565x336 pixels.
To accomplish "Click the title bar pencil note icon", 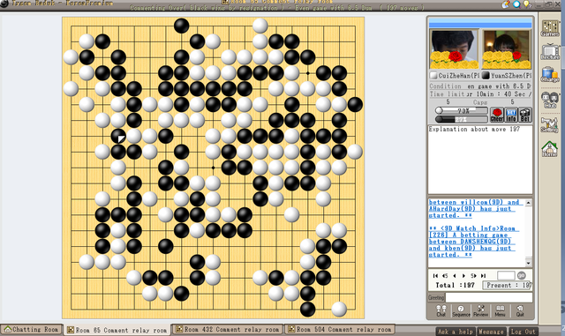I will 506,4.
